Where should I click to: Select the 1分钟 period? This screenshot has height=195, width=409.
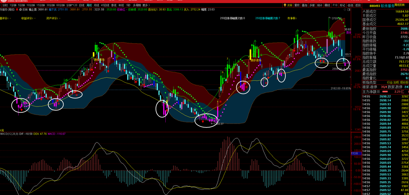[12, 5]
